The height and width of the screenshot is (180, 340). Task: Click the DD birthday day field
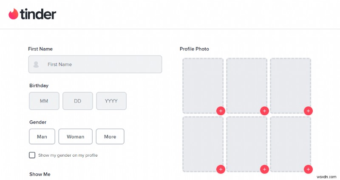pos(77,101)
